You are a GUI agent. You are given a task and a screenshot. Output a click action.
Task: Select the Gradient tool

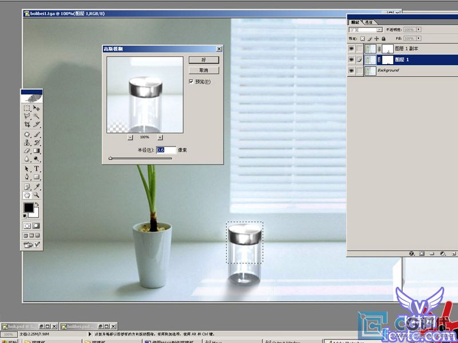point(36,151)
